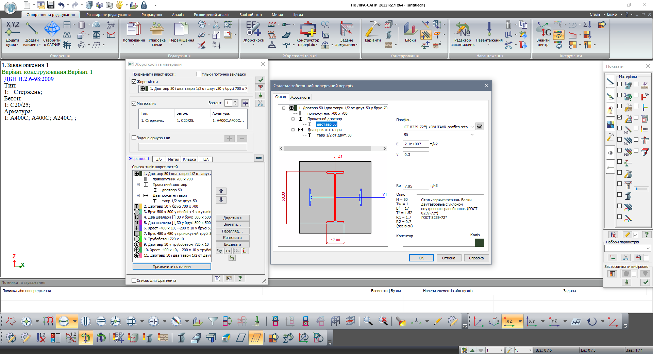Image resolution: width=653 pixels, height=354 pixels.
Task: Open the Жорсткість tab in section dialog
Action: coord(300,97)
